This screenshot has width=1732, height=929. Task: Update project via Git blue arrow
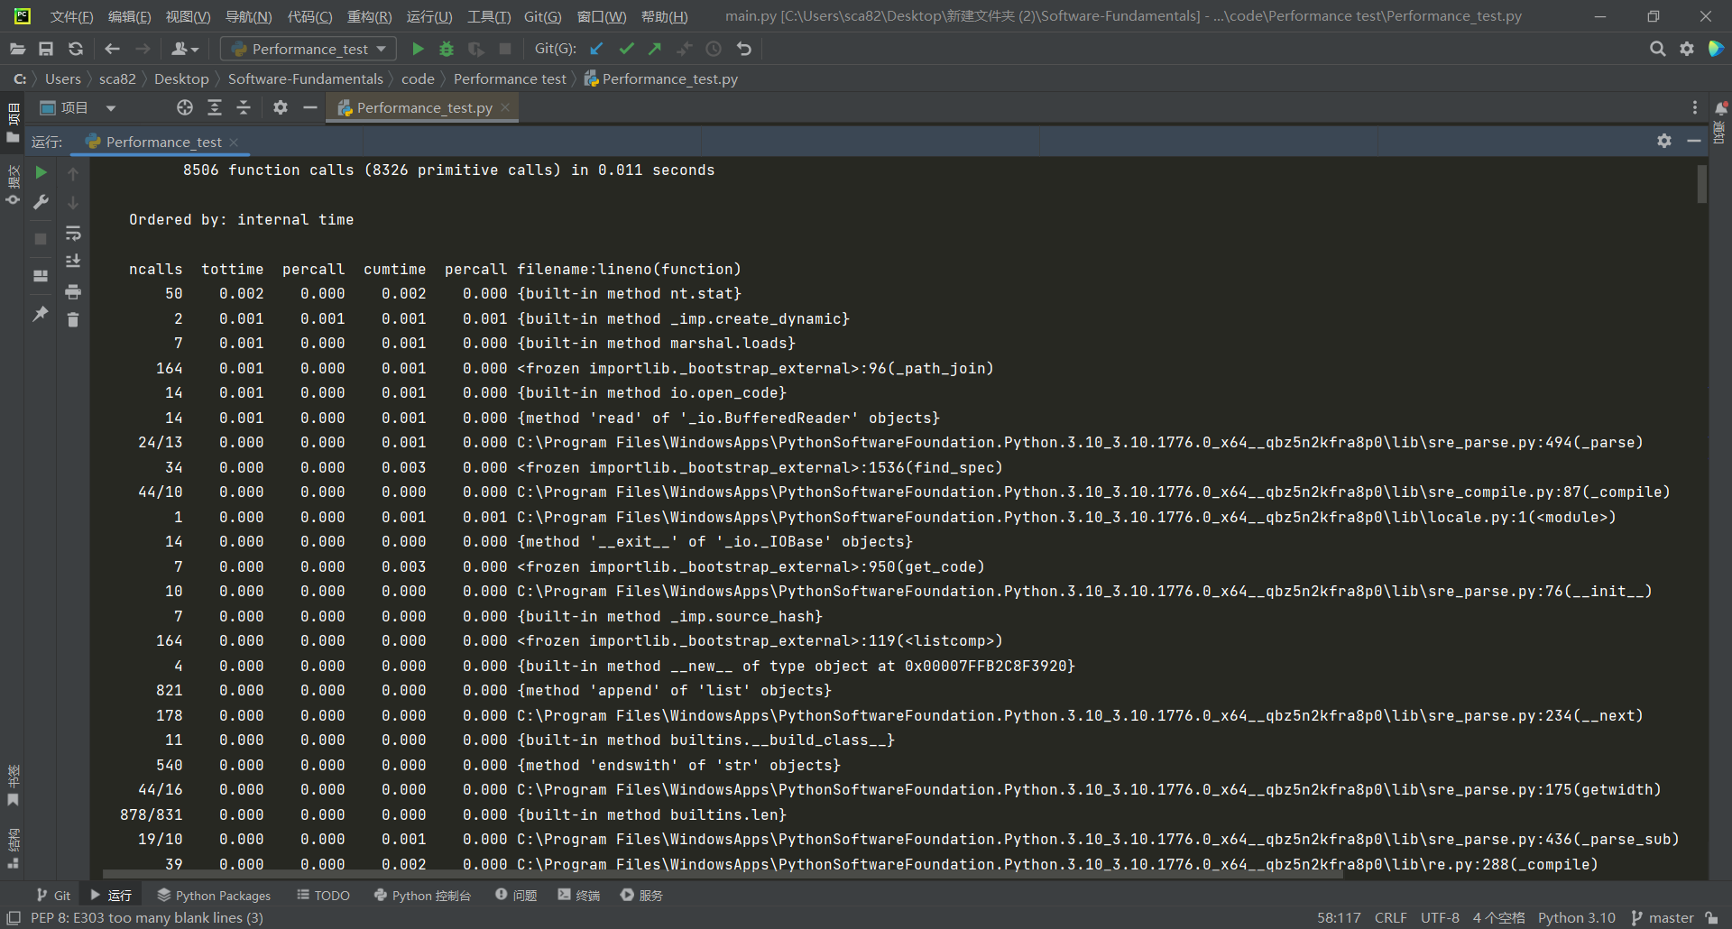(596, 49)
